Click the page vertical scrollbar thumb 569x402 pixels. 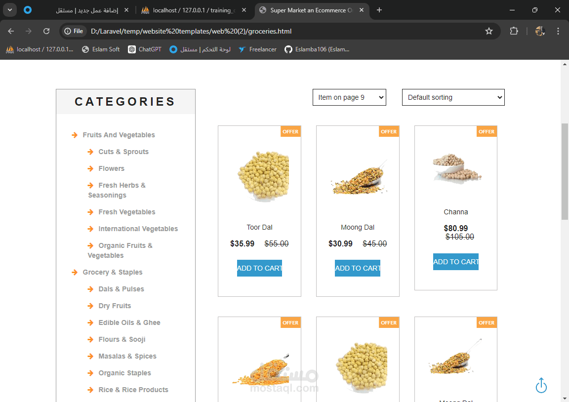pyautogui.click(x=565, y=171)
